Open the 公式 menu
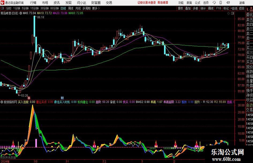 [x=198, y=3]
